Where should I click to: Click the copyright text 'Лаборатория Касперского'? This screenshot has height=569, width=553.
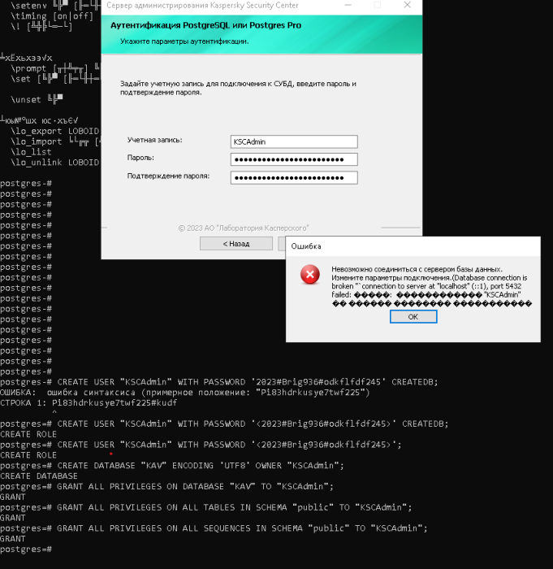264,228
